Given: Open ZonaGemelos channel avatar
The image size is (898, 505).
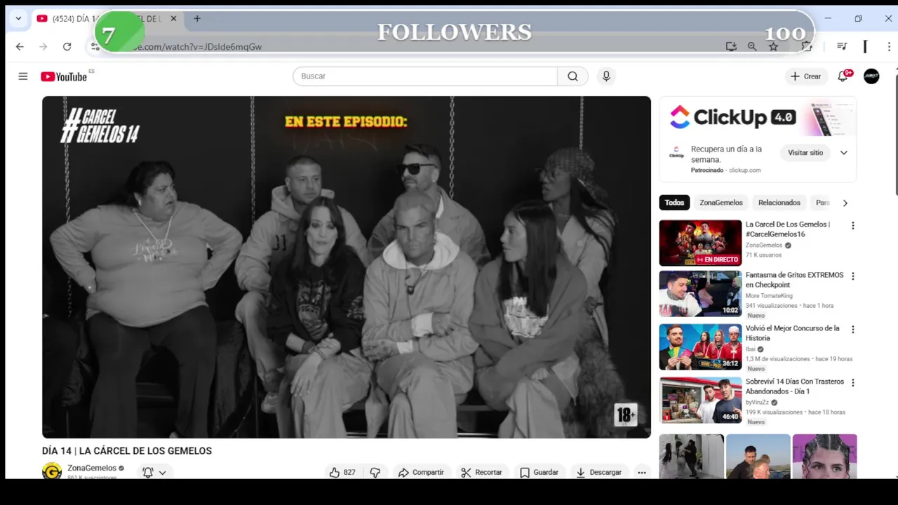Looking at the screenshot, I should [52, 471].
